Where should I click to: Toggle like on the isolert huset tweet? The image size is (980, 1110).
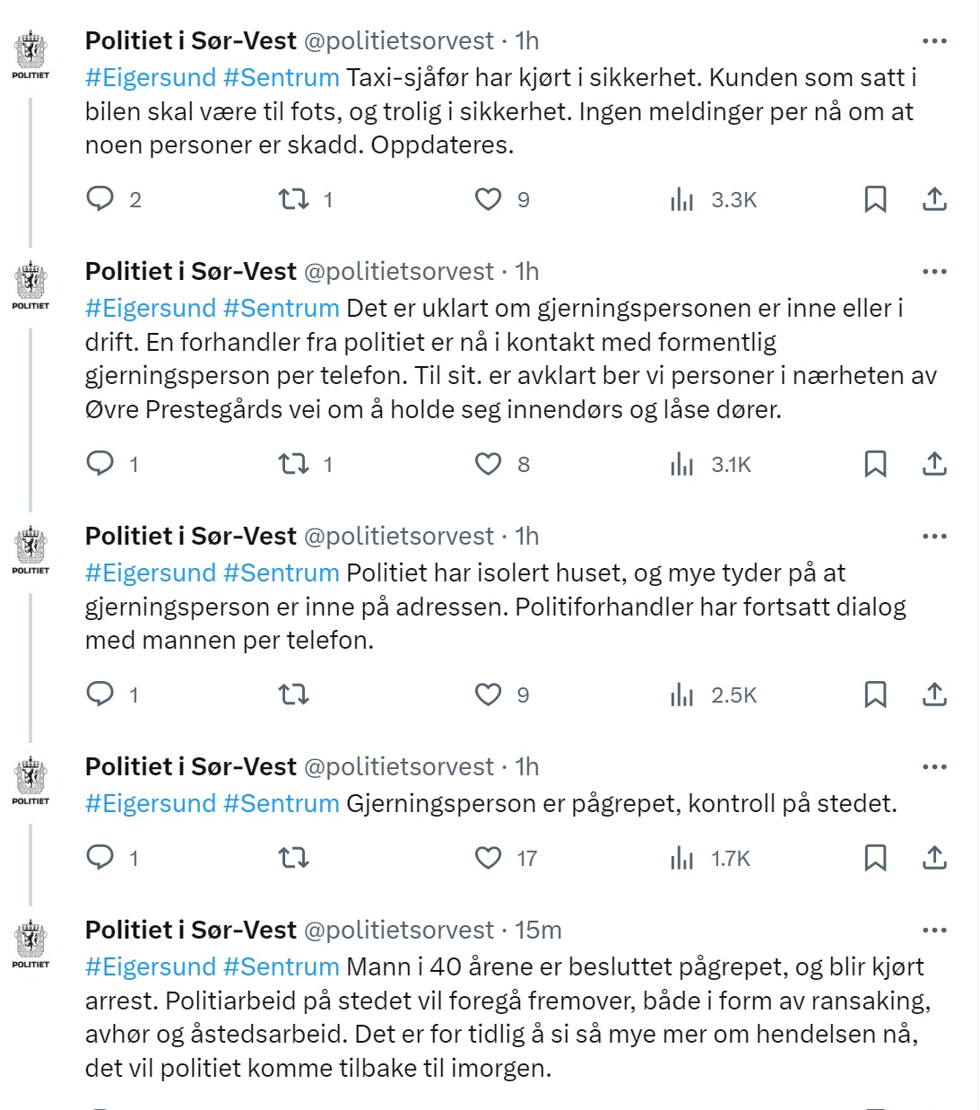489,694
